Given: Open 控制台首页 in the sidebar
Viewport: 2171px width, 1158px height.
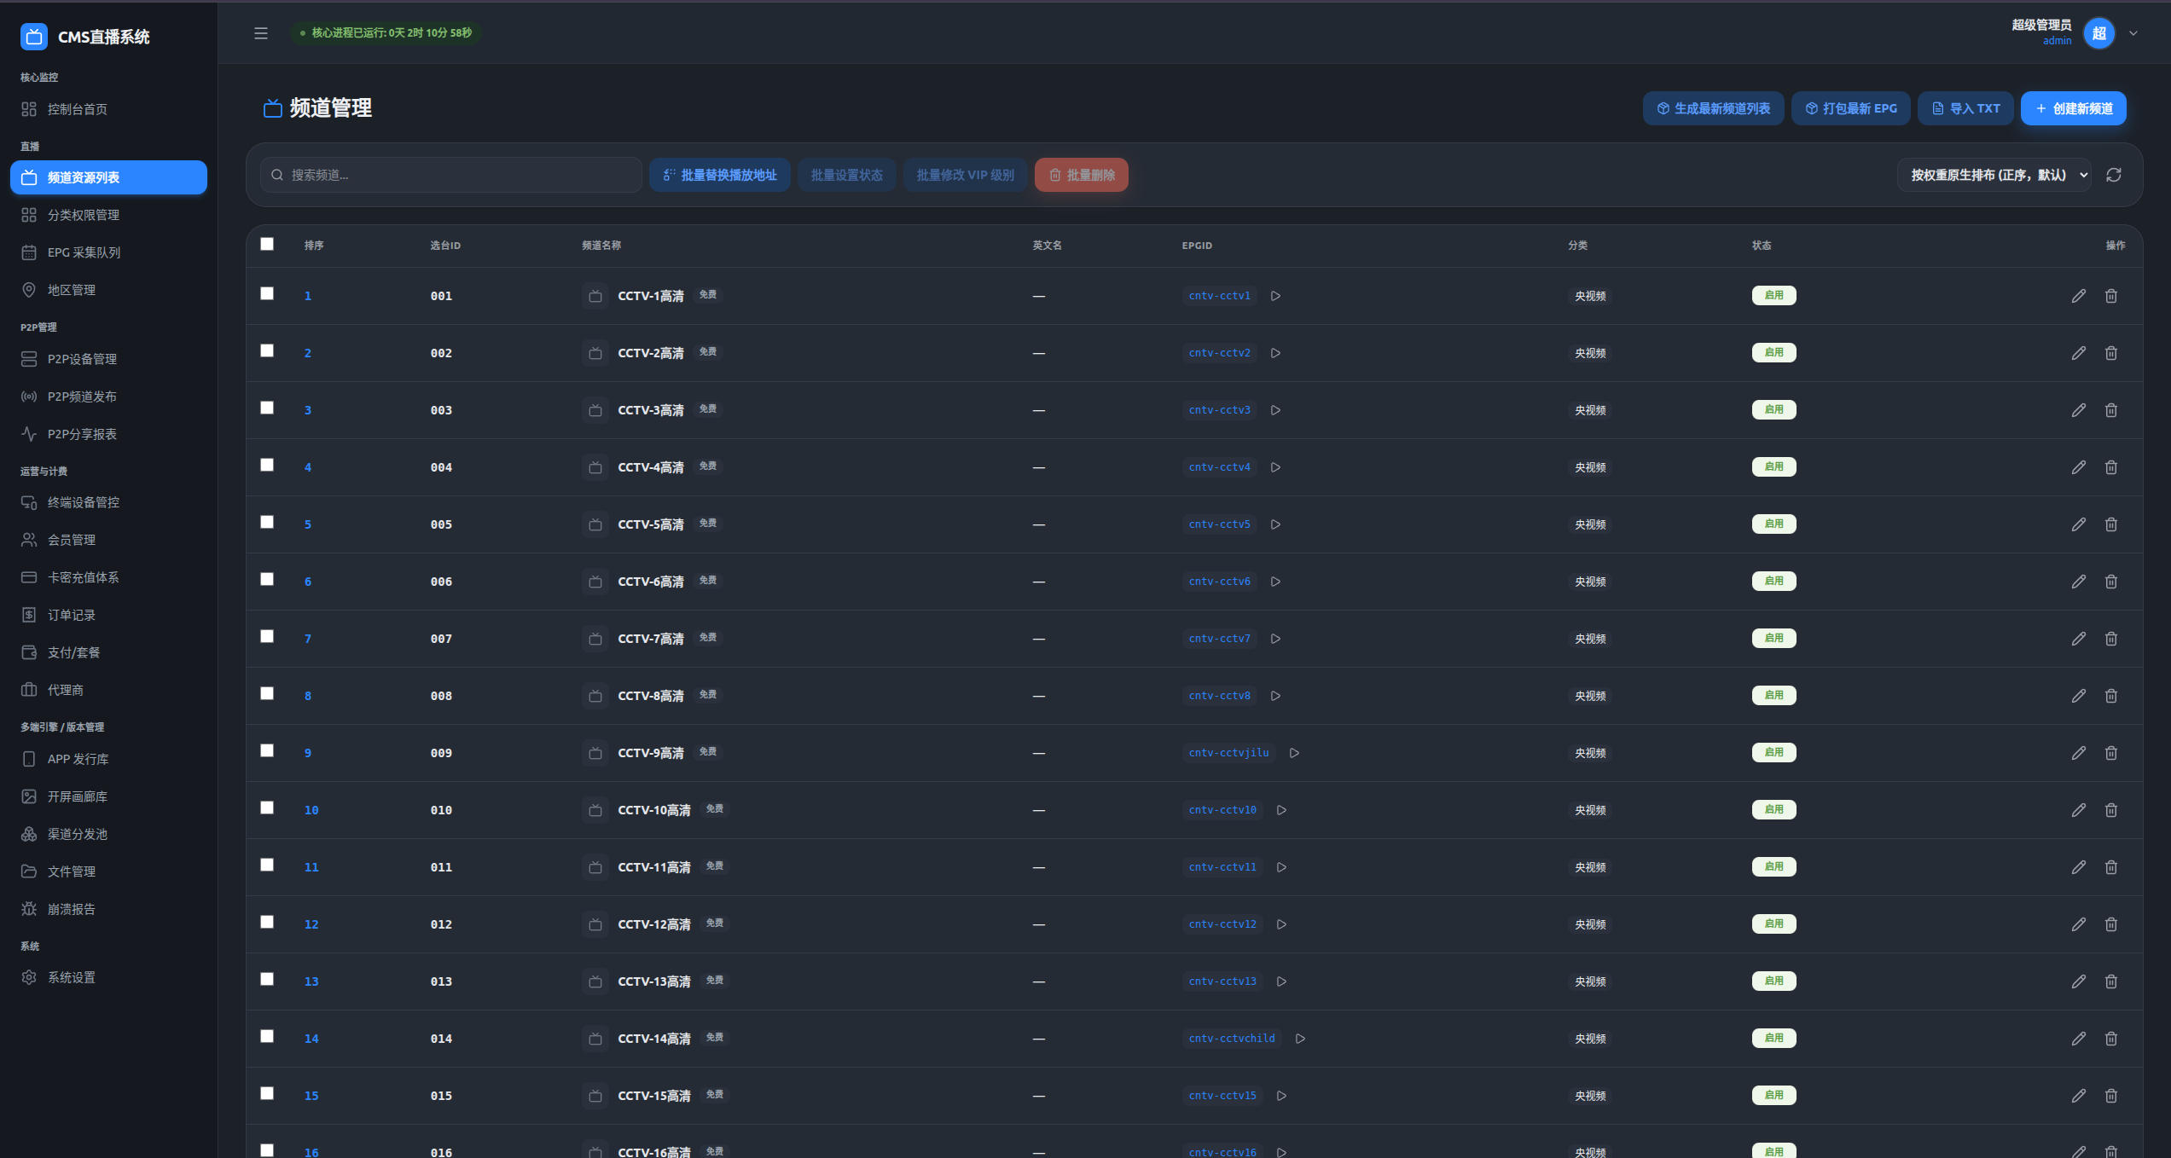Looking at the screenshot, I should point(108,109).
